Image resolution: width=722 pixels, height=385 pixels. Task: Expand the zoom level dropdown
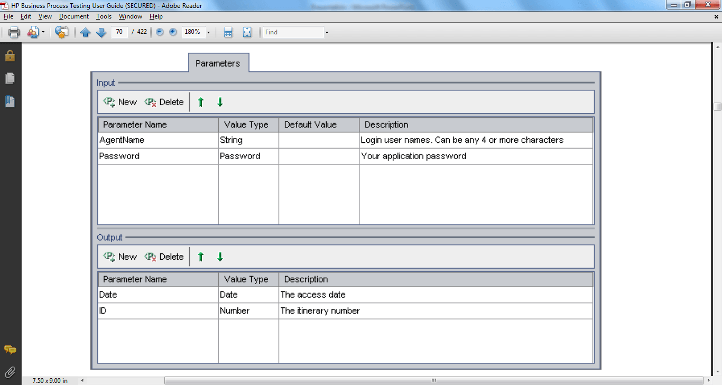[208, 32]
